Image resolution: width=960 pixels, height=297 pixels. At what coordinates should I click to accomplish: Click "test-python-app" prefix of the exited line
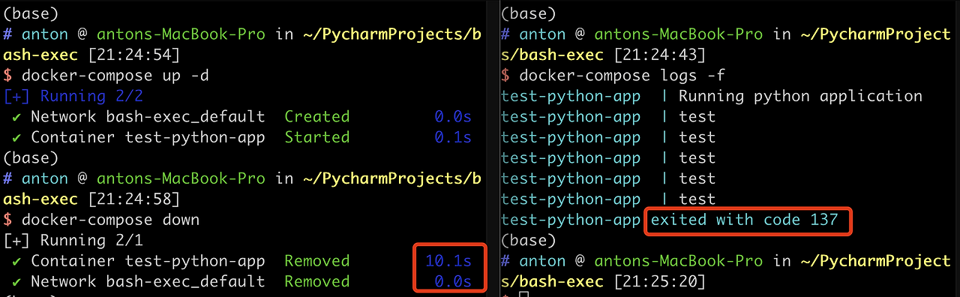571,220
